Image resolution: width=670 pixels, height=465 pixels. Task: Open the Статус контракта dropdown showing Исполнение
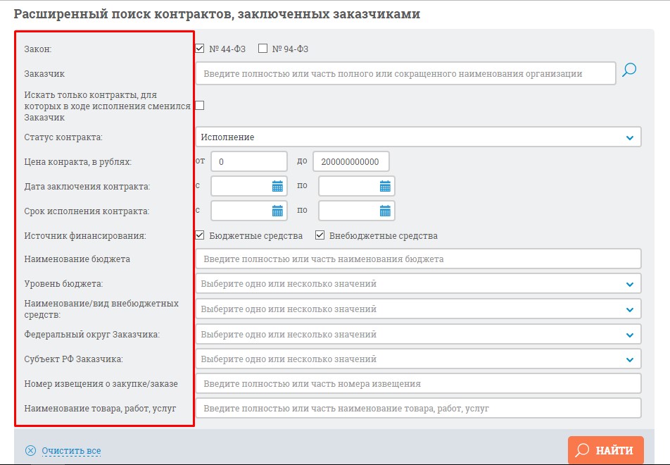pyautogui.click(x=418, y=137)
